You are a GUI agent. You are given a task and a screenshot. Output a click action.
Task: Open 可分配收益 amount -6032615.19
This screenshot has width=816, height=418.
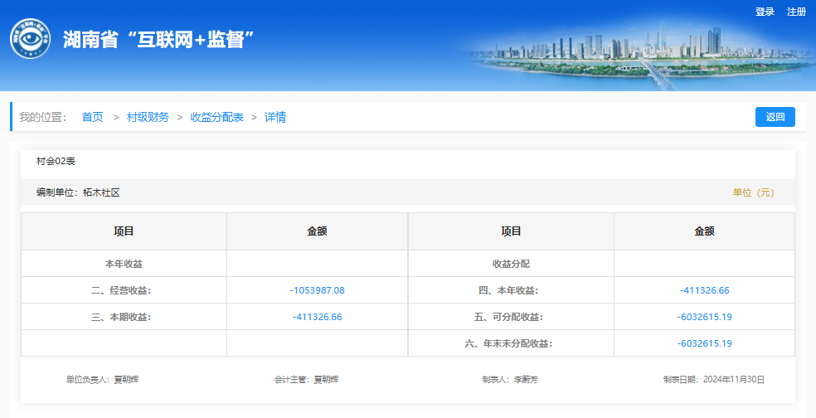pos(704,317)
